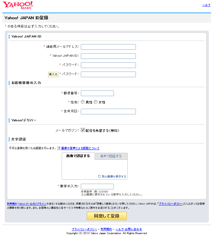Screen dimensions: 212x236
Task: Click the Copyright 2013 Yahoo Japan text
Action: (x=107, y=233)
